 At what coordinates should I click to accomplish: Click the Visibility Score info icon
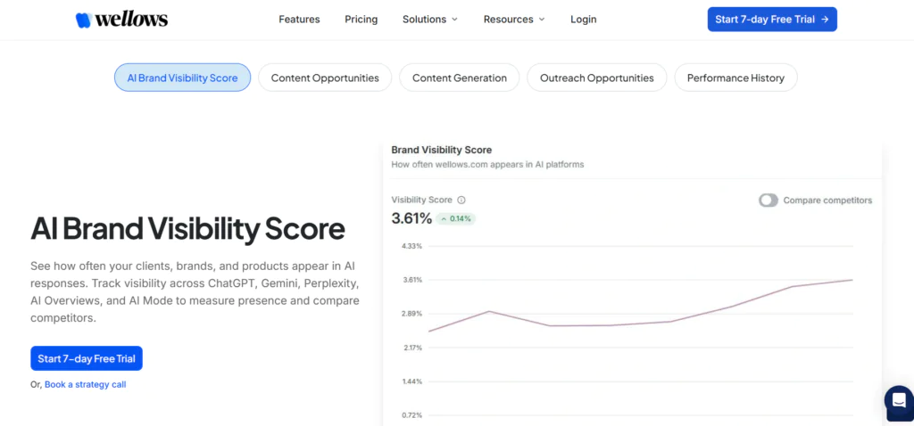click(461, 201)
